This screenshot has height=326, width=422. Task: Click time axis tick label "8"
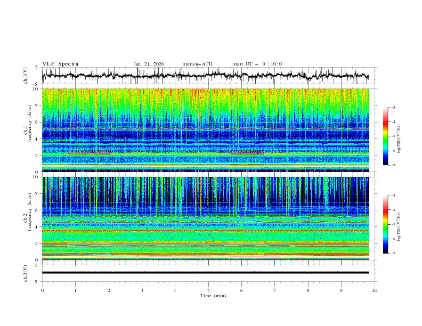click(x=308, y=290)
